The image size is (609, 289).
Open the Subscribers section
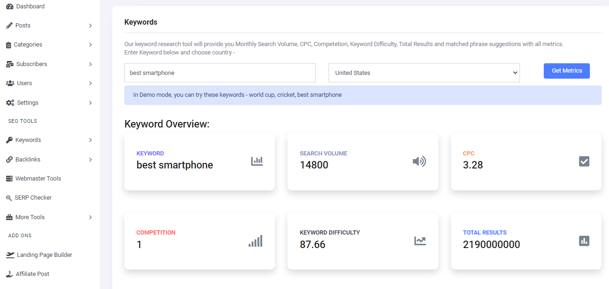click(31, 64)
